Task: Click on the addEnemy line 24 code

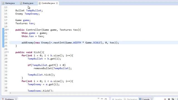Action: click(x=70, y=42)
